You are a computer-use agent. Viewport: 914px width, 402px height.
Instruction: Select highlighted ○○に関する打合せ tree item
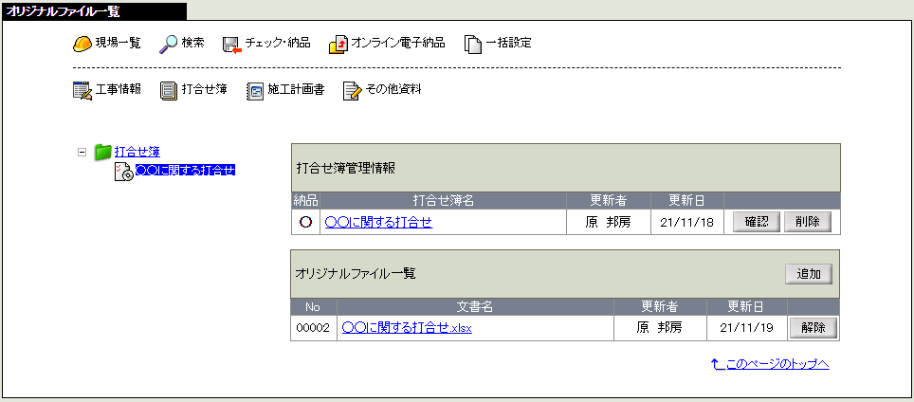[186, 171]
